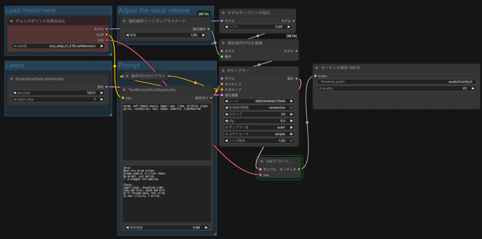This screenshot has height=239, width=482.
Task: Collapse the Kサンプラー node via its title dot
Action: tap(224, 71)
